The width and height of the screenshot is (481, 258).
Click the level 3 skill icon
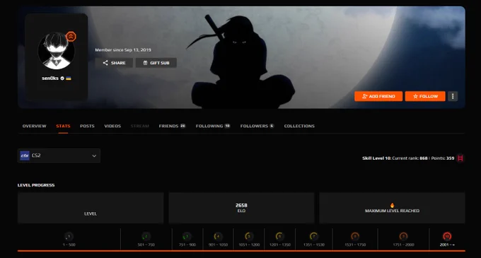[187, 236]
